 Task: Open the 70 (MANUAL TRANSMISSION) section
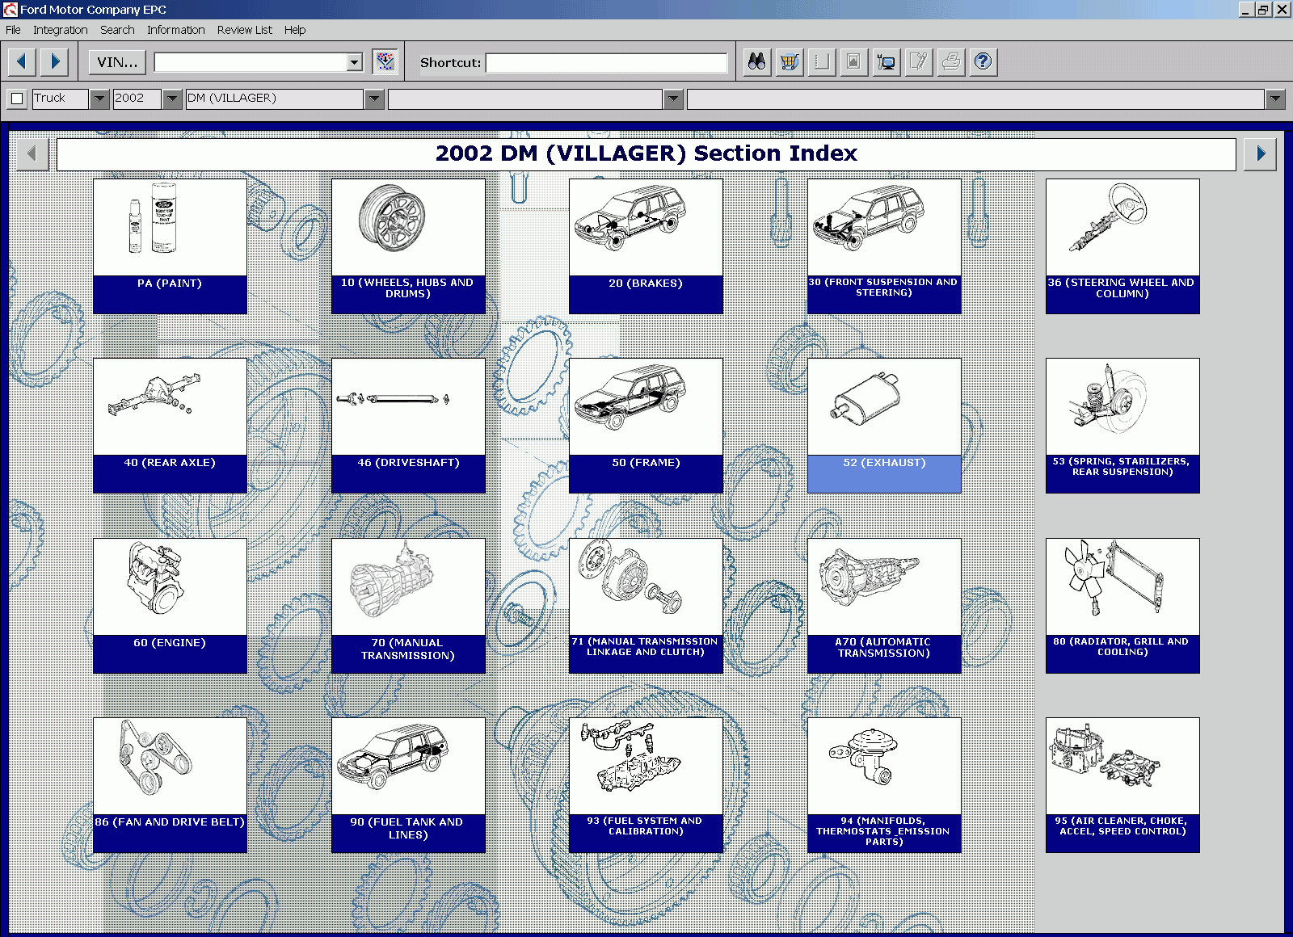click(x=408, y=606)
